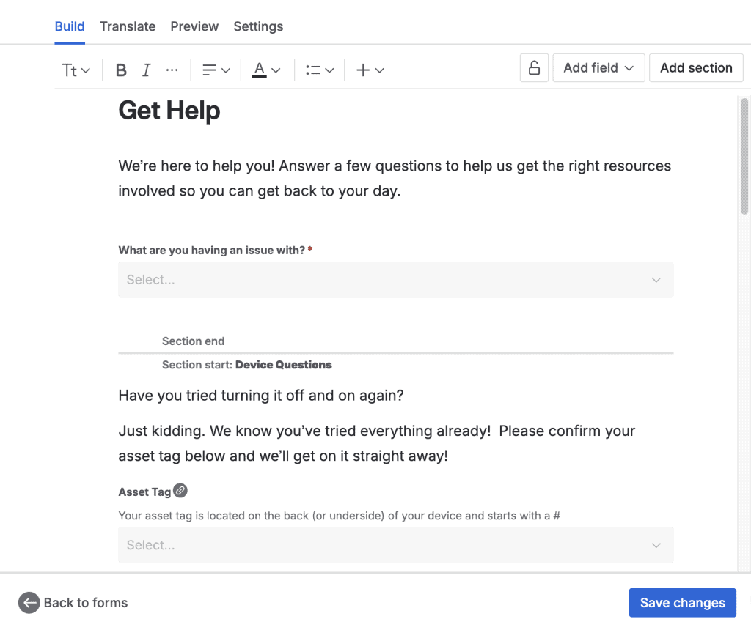This screenshot has height=630, width=751.
Task: Click the Bold formatting icon
Action: (x=122, y=70)
